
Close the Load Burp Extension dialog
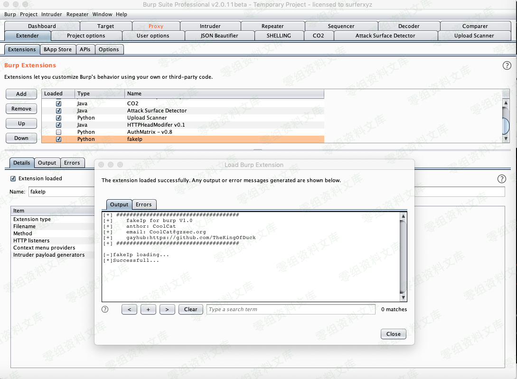pos(394,334)
